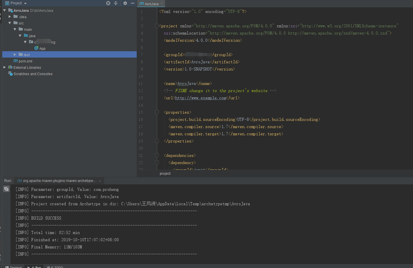Select the maven-archetype Run tab
Screen dimensions: 413x268
coord(60,181)
